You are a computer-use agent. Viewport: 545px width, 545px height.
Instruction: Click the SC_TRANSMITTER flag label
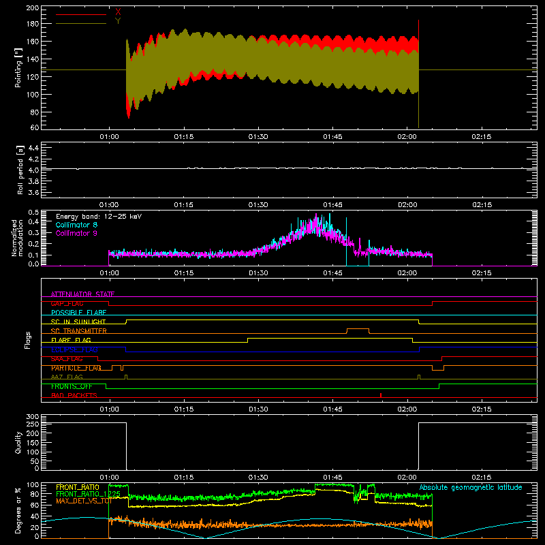point(79,331)
